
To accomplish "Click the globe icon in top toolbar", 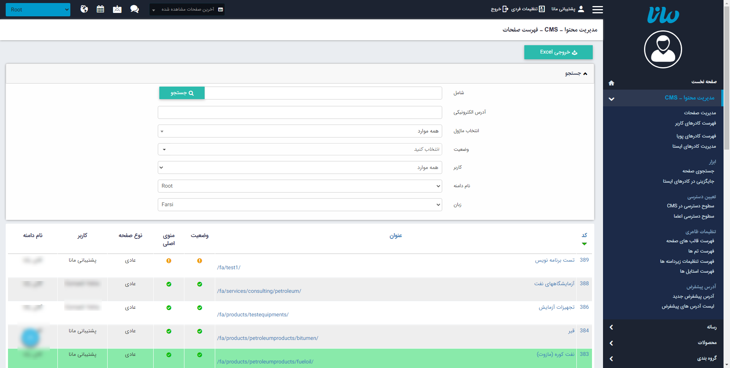I will (x=84, y=9).
